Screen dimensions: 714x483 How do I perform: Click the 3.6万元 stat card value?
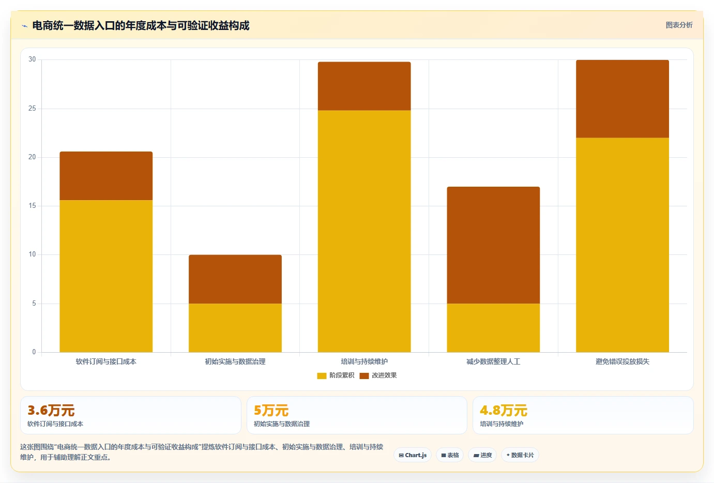(x=51, y=411)
